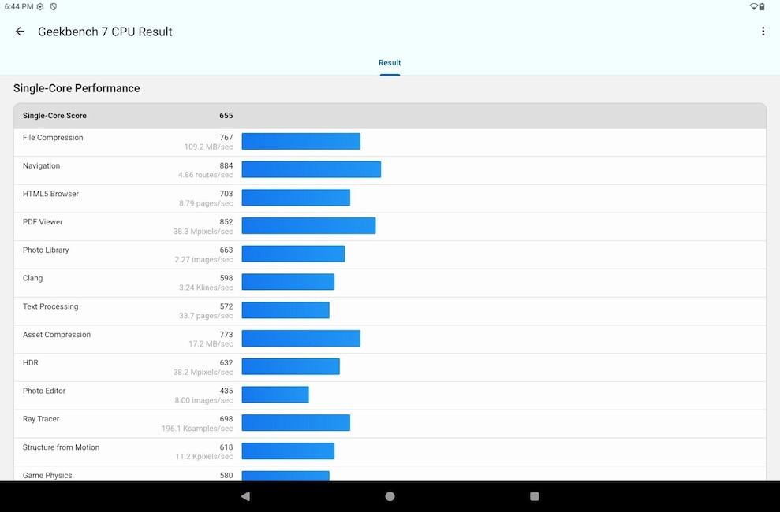
Task: Click the Photo Editor score 435
Action: click(226, 391)
